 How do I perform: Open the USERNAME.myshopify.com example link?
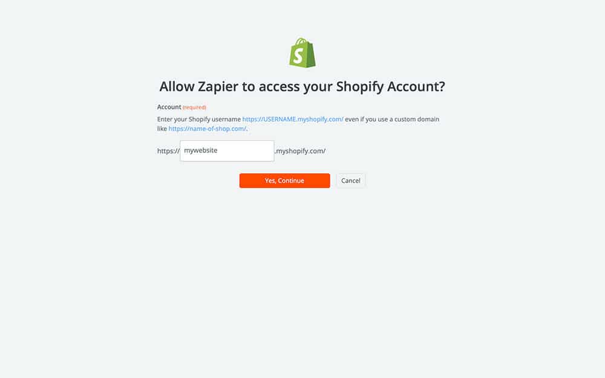point(292,119)
